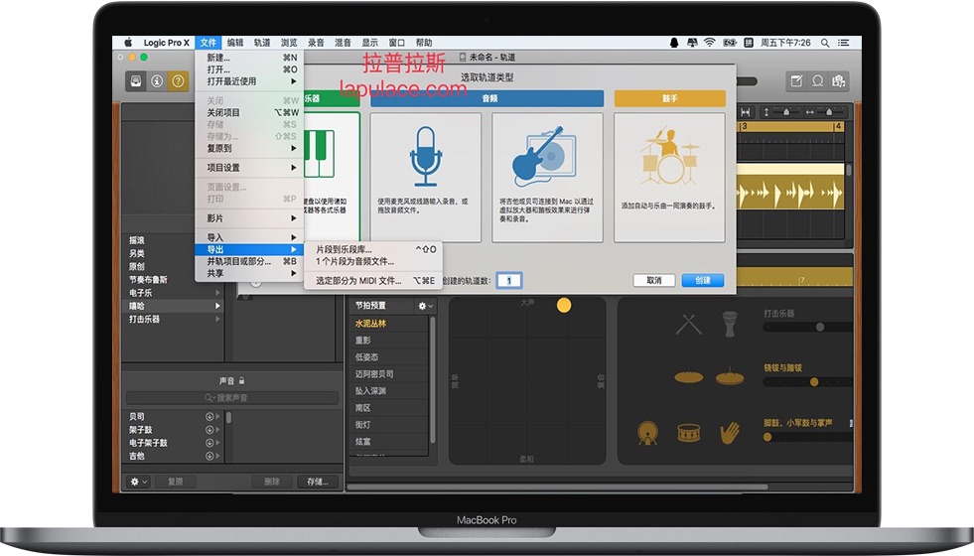This screenshot has width=974, height=556.
Task: Click the 取消 button
Action: [x=654, y=280]
